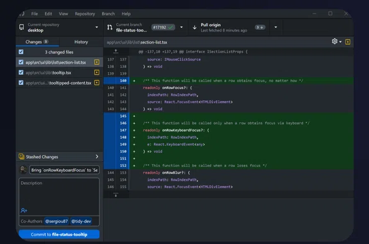369x244 pixels.
Task: Open diff settings gear menu
Action: [337, 42]
